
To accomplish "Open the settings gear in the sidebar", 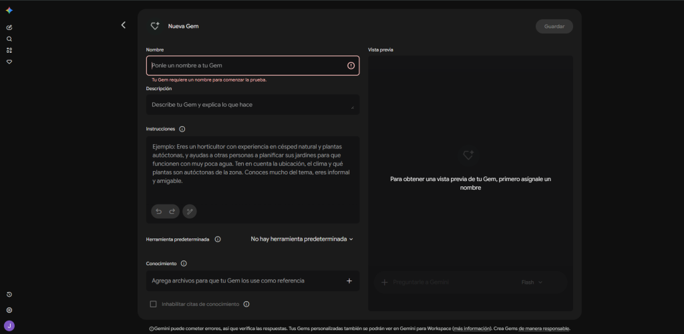I will (x=9, y=310).
